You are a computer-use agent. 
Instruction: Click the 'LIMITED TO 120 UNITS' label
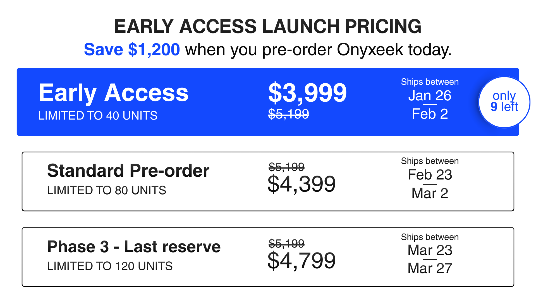110,266
